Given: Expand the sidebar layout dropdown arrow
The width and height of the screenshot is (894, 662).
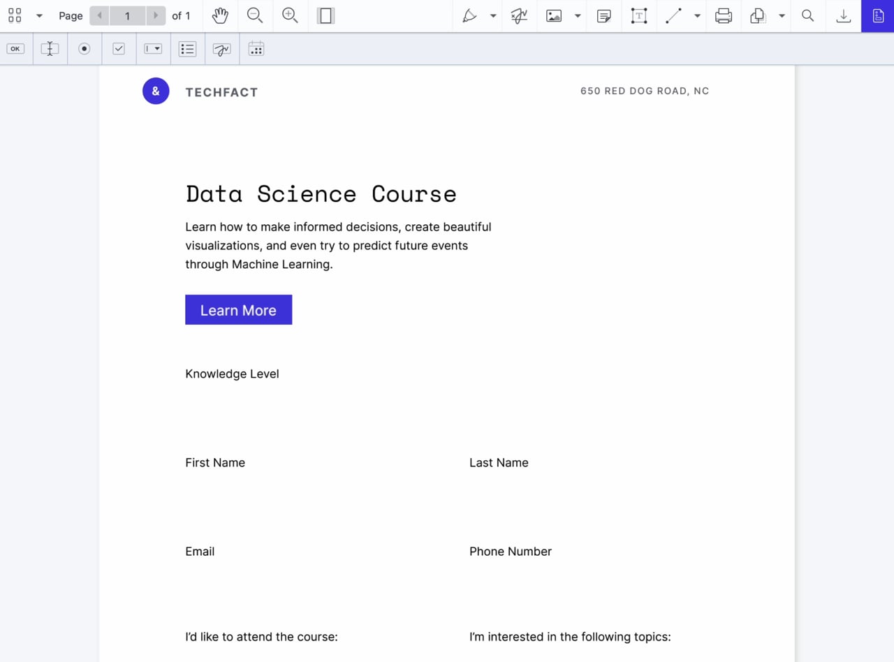Looking at the screenshot, I should pyautogui.click(x=39, y=15).
